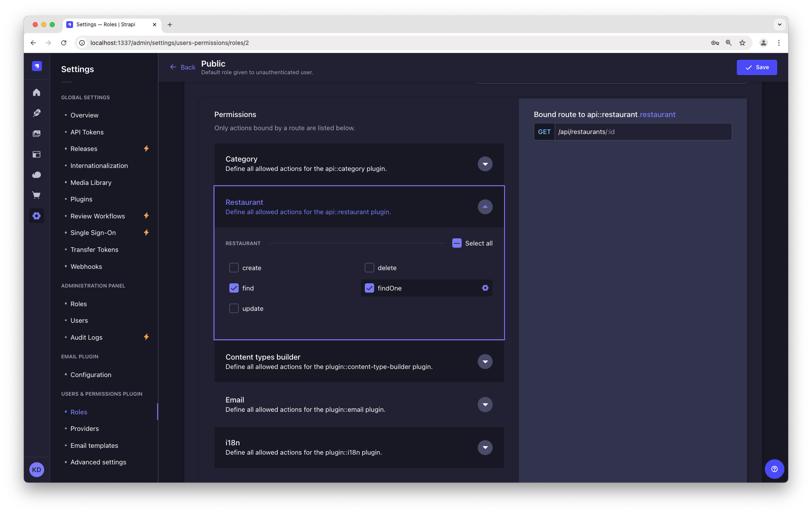Open advanced settings cog next to findOne
Screen dimensions: 812x514
[x=485, y=288]
